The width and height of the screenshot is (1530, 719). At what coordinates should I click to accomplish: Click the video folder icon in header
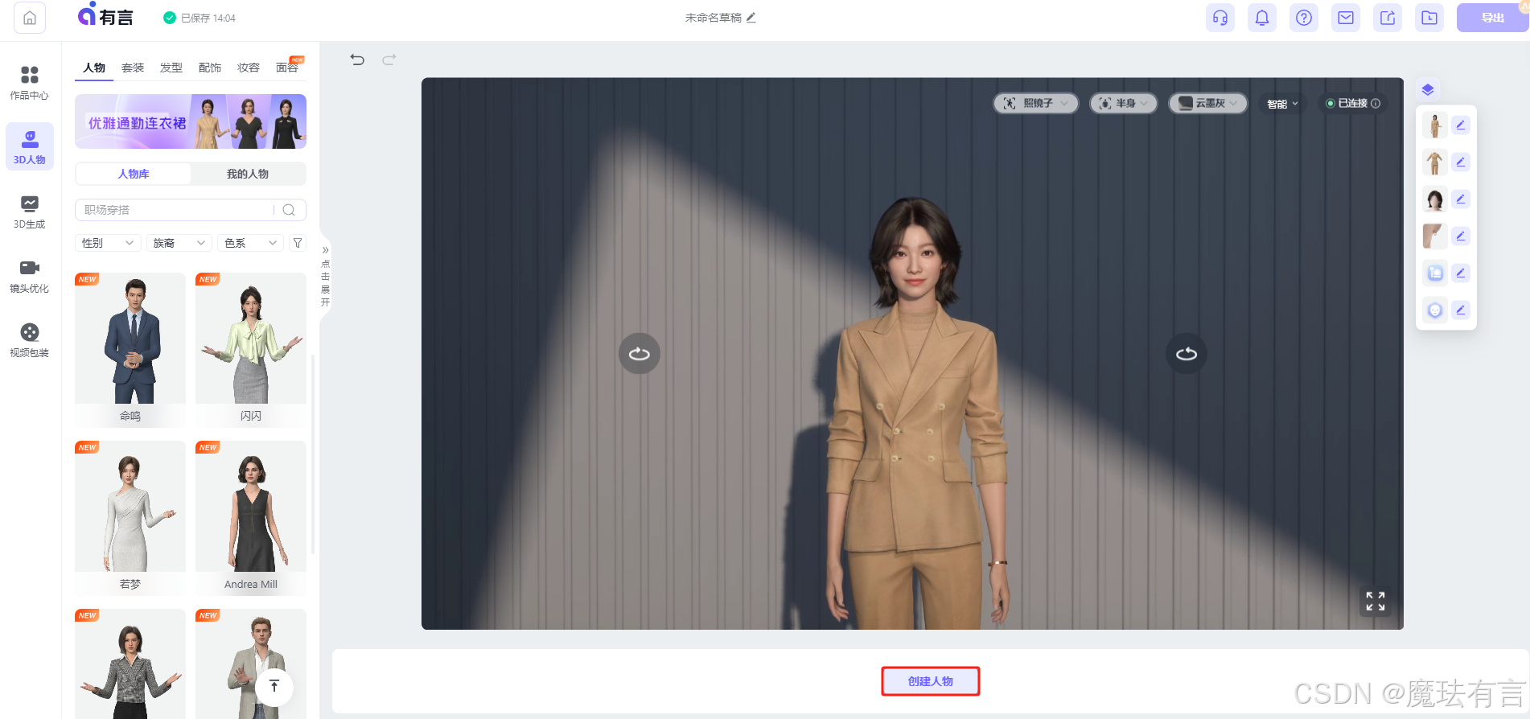pos(1429,18)
